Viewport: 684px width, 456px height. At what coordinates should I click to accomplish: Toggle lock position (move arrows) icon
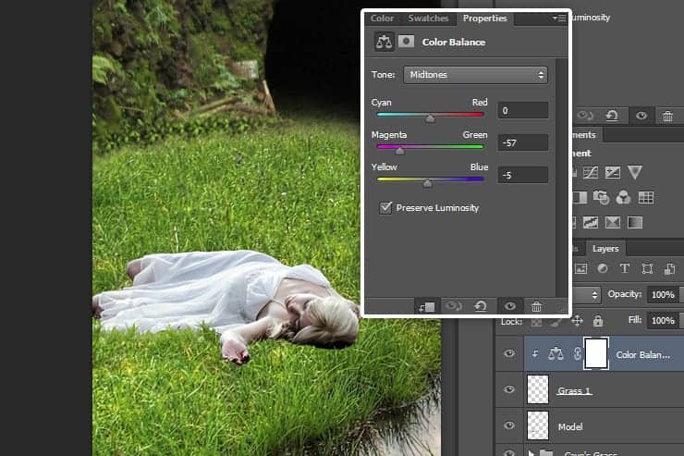[x=577, y=321]
